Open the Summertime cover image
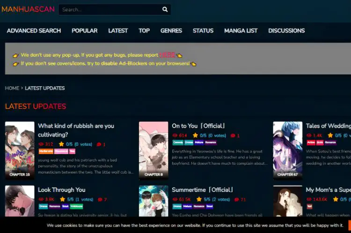This screenshot has width=351, height=233. (x=154, y=201)
